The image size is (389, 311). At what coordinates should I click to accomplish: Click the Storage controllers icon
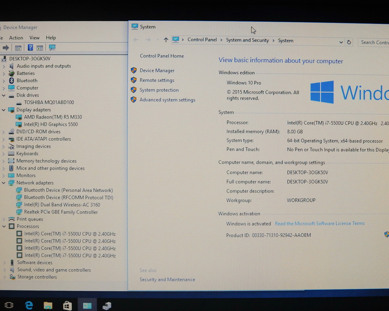pos(12,277)
